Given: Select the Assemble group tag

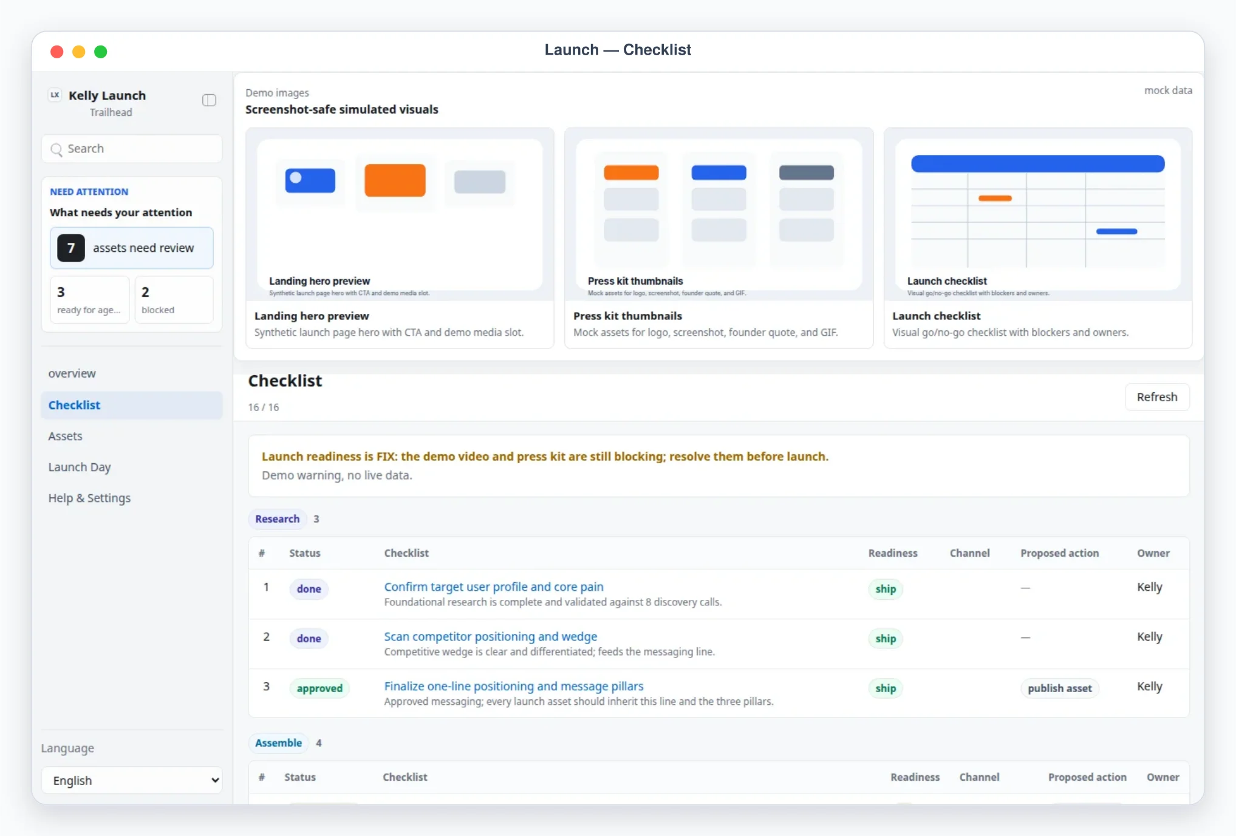Looking at the screenshot, I should coord(278,743).
